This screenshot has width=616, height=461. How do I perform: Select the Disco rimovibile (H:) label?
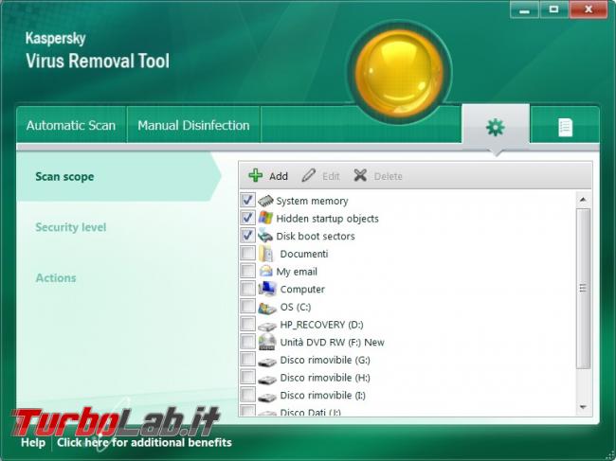325,378
